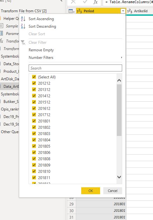The image size is (153, 220).
Task: Uncheck value 201712
Action: pyautogui.click(x=34, y=115)
